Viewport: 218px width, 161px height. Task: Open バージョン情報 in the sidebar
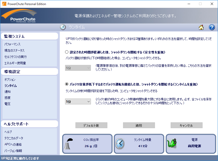click(x=13, y=151)
